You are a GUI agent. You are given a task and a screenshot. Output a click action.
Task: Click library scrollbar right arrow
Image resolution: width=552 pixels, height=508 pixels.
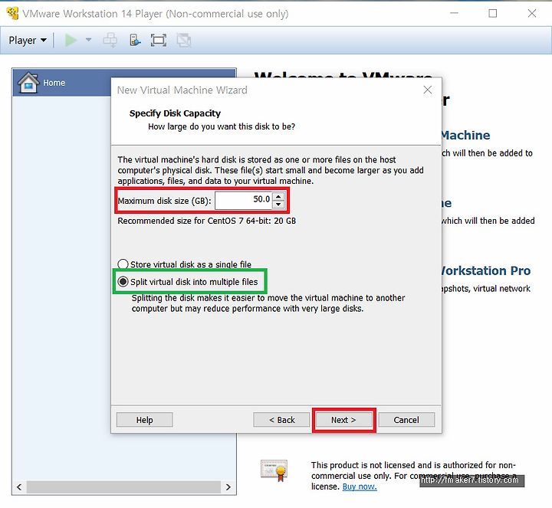coord(228,487)
